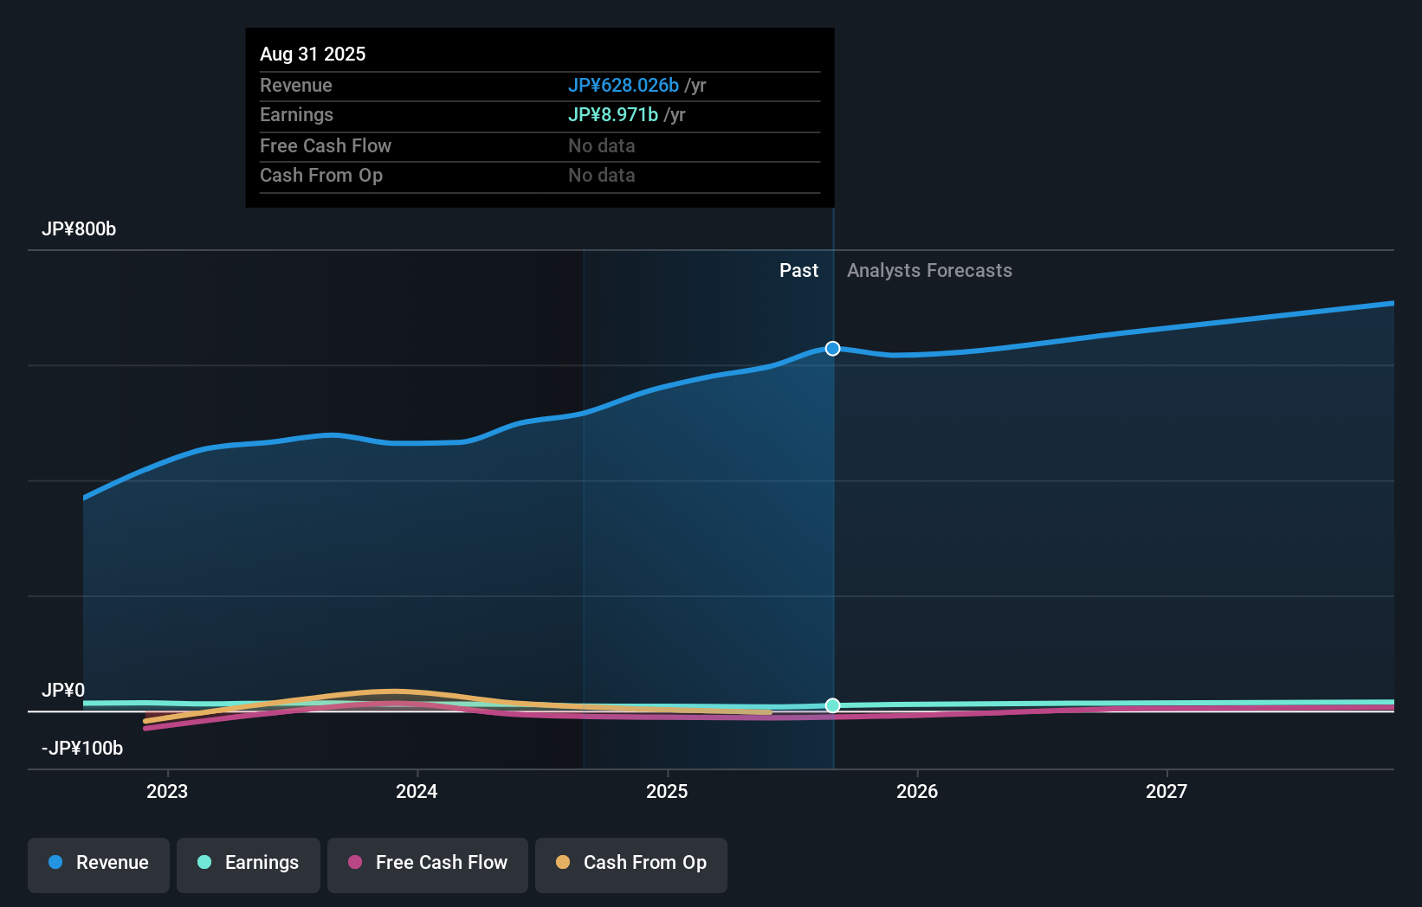This screenshot has height=907, width=1422.
Task: Toggle the Revenue series visibility
Action: click(98, 865)
